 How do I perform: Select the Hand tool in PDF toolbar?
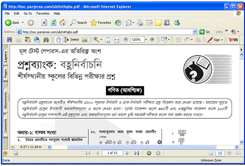tap(58, 40)
